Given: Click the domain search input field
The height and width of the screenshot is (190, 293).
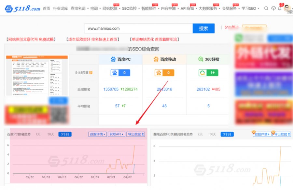Looking at the screenshot, I should (x=138, y=28).
